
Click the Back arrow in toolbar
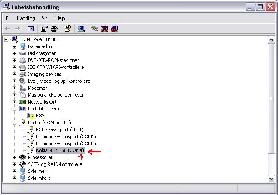(7, 29)
